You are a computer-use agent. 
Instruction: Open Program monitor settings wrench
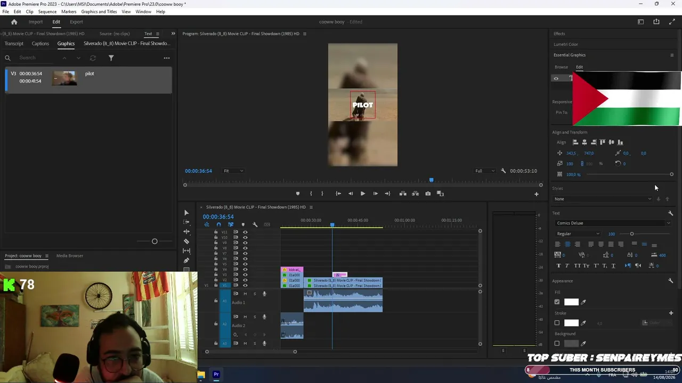click(503, 171)
